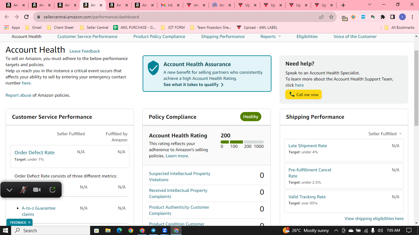This screenshot has height=235, width=419.
Task: Expand Reports dropdown in navigation
Action: click(271, 36)
